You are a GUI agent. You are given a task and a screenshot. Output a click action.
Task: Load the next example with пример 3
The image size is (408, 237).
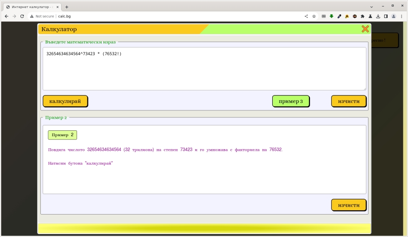pos(291,101)
